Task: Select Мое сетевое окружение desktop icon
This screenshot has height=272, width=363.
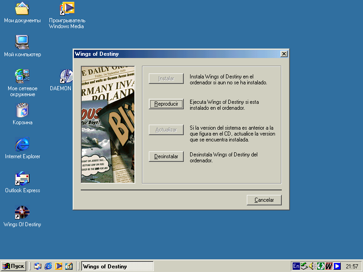Action: [x=22, y=83]
